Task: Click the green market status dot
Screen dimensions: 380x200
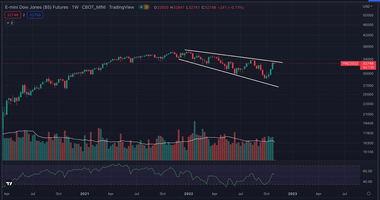Action: [x=141, y=7]
